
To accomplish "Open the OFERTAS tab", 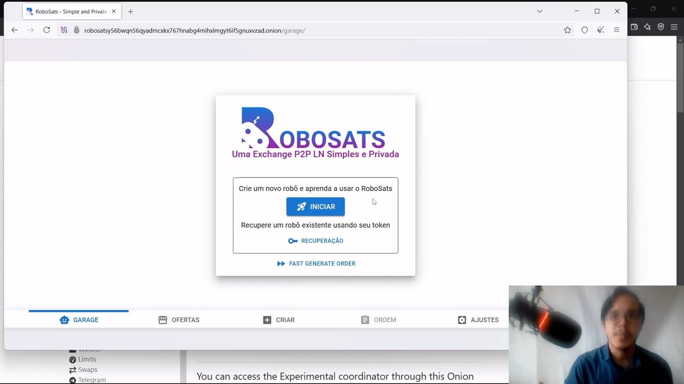I will tap(178, 320).
